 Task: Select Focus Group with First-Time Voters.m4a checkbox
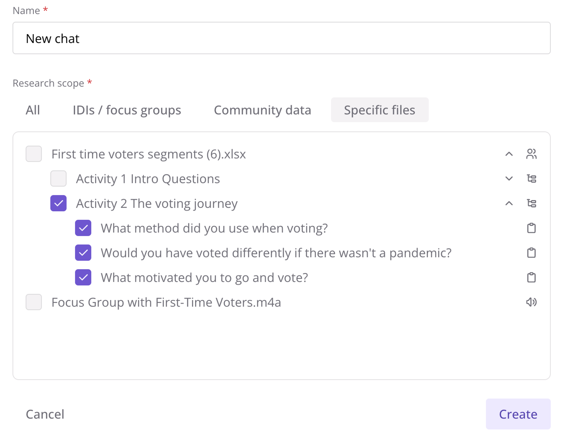[34, 302]
